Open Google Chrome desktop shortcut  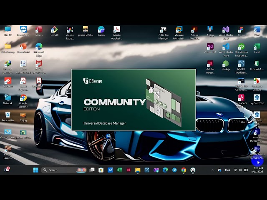coord(23,101)
